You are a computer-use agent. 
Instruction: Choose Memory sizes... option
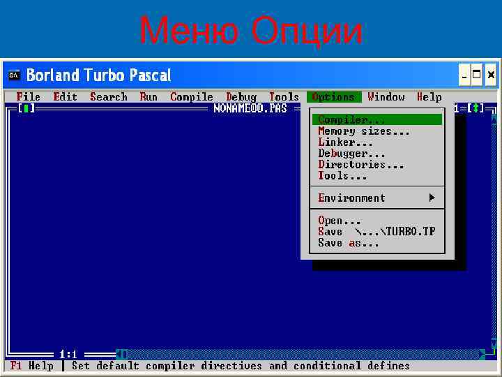(377, 131)
